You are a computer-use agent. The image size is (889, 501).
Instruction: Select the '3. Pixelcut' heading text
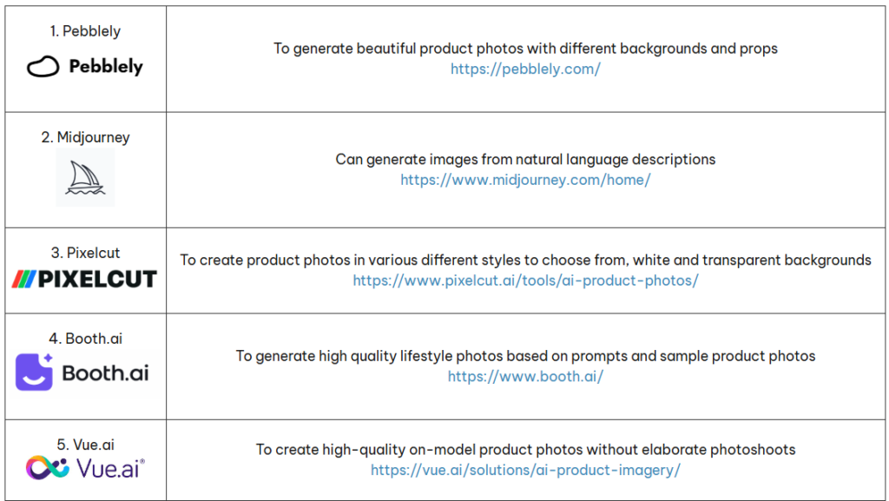[86, 253]
